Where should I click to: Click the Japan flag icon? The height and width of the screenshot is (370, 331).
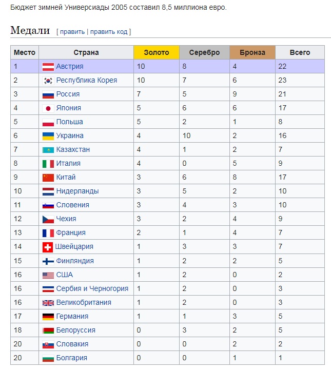tap(48, 108)
